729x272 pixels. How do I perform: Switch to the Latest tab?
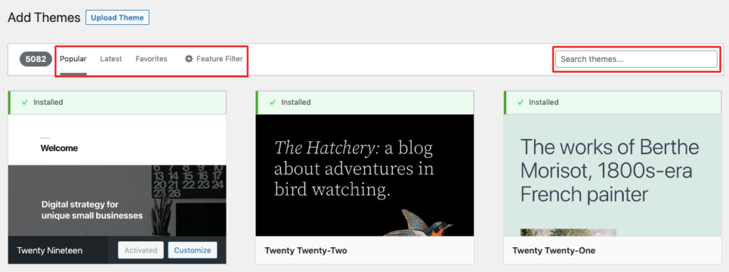[x=111, y=59]
